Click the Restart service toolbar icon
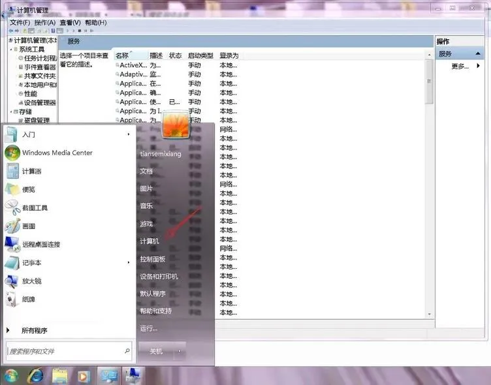 (92, 31)
